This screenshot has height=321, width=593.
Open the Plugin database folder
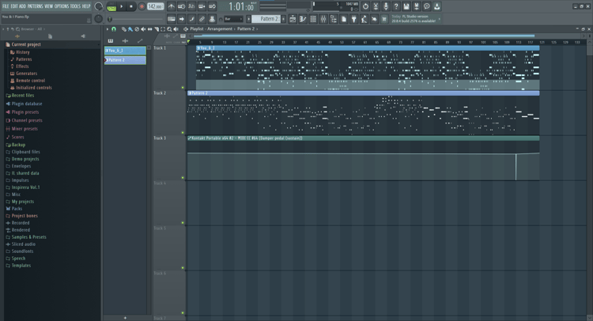26,104
